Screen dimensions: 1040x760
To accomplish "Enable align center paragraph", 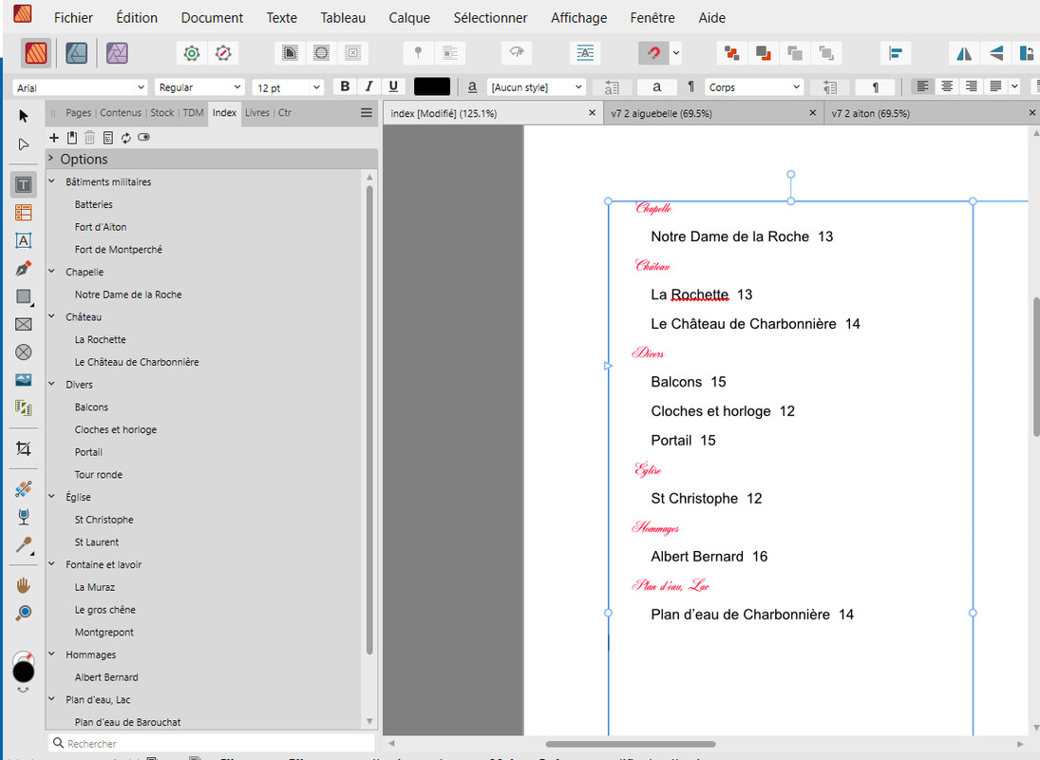I will tap(947, 86).
